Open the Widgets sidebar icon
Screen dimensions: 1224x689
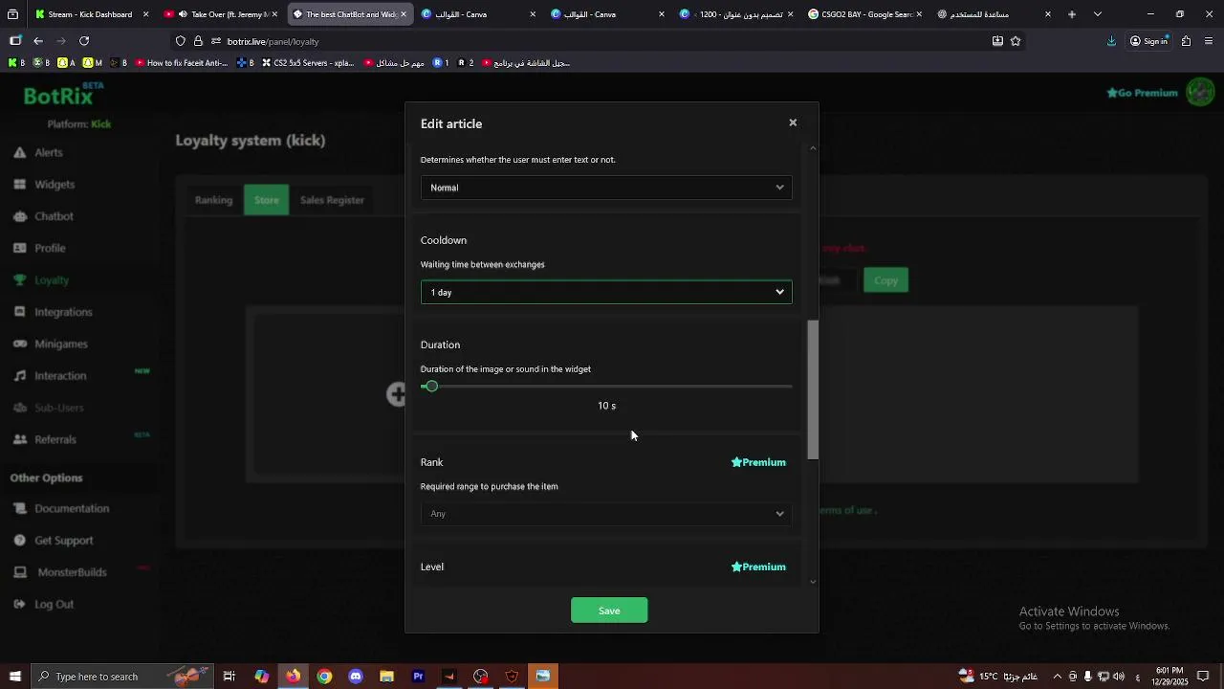coord(19,184)
